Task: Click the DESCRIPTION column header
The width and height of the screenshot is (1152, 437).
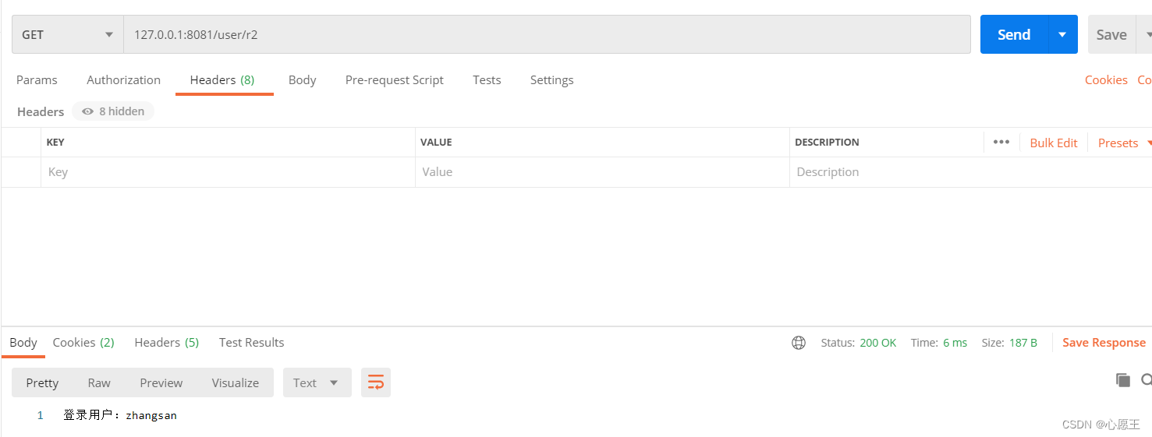Action: [827, 143]
